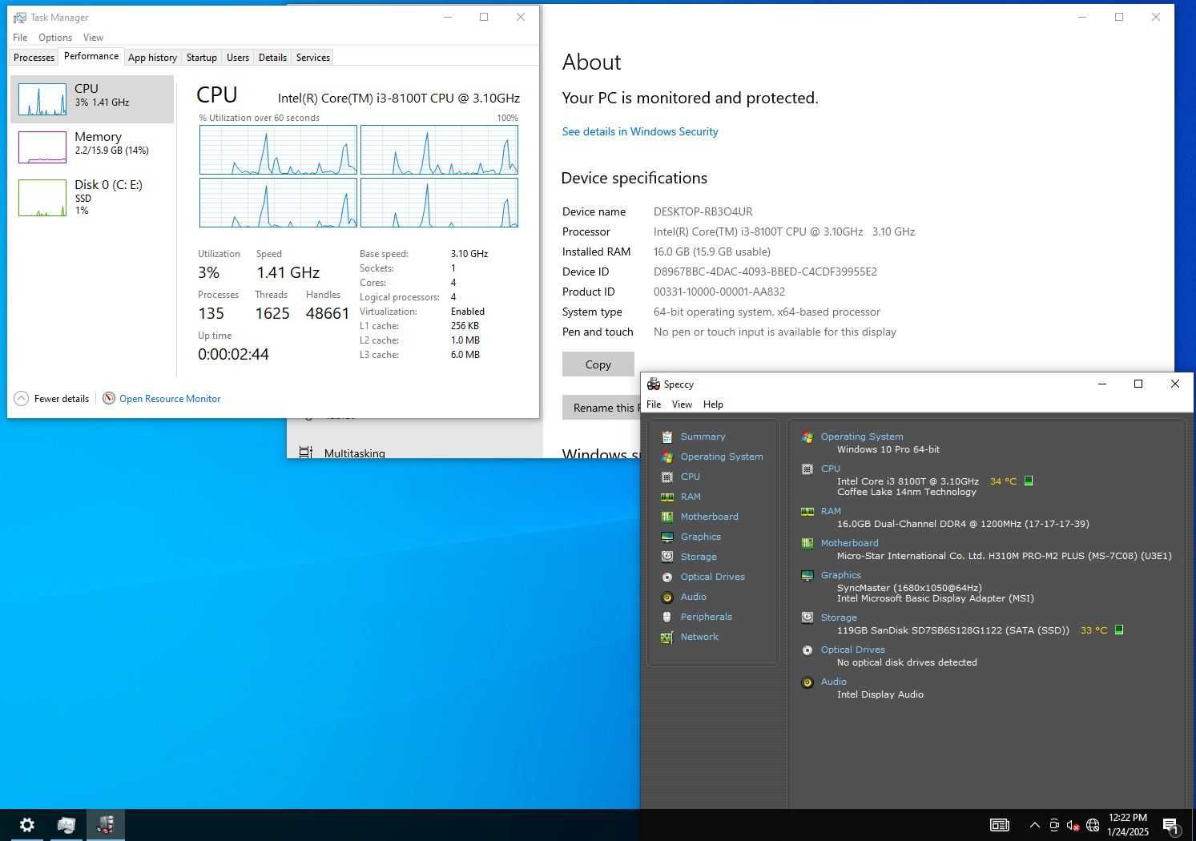Select Storage icon in Speccy sidebar

pos(666,557)
